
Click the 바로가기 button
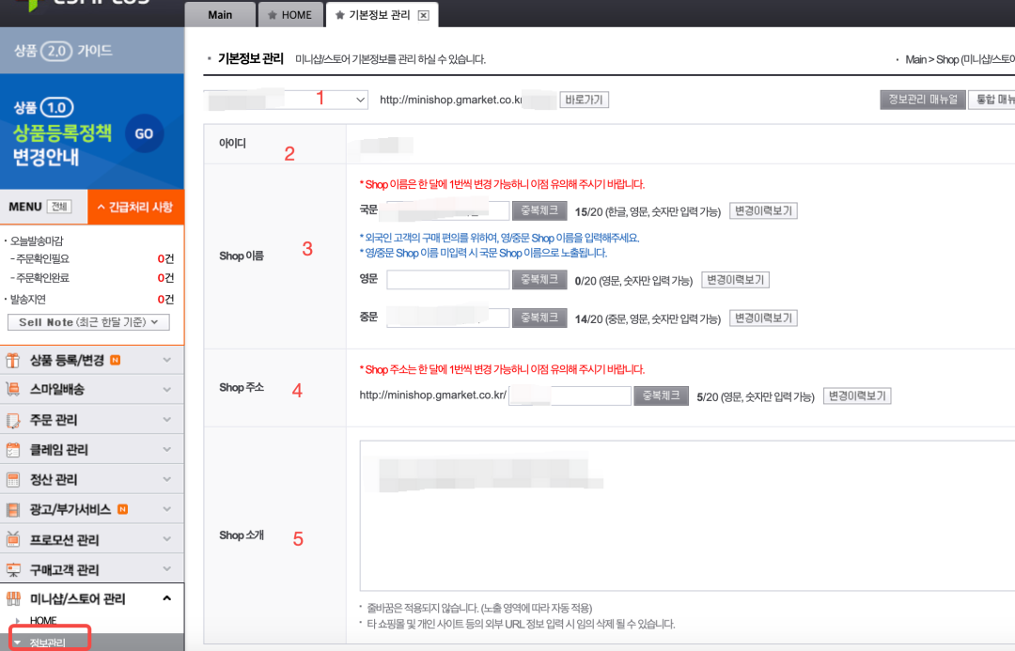pyautogui.click(x=584, y=100)
